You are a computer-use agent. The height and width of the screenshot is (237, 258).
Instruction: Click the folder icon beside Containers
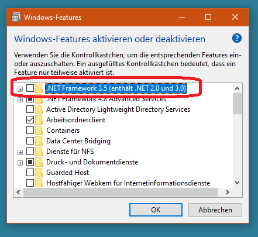(39, 130)
